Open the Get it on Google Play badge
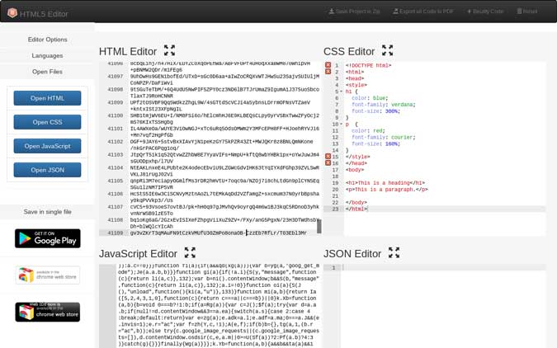 [48, 238]
